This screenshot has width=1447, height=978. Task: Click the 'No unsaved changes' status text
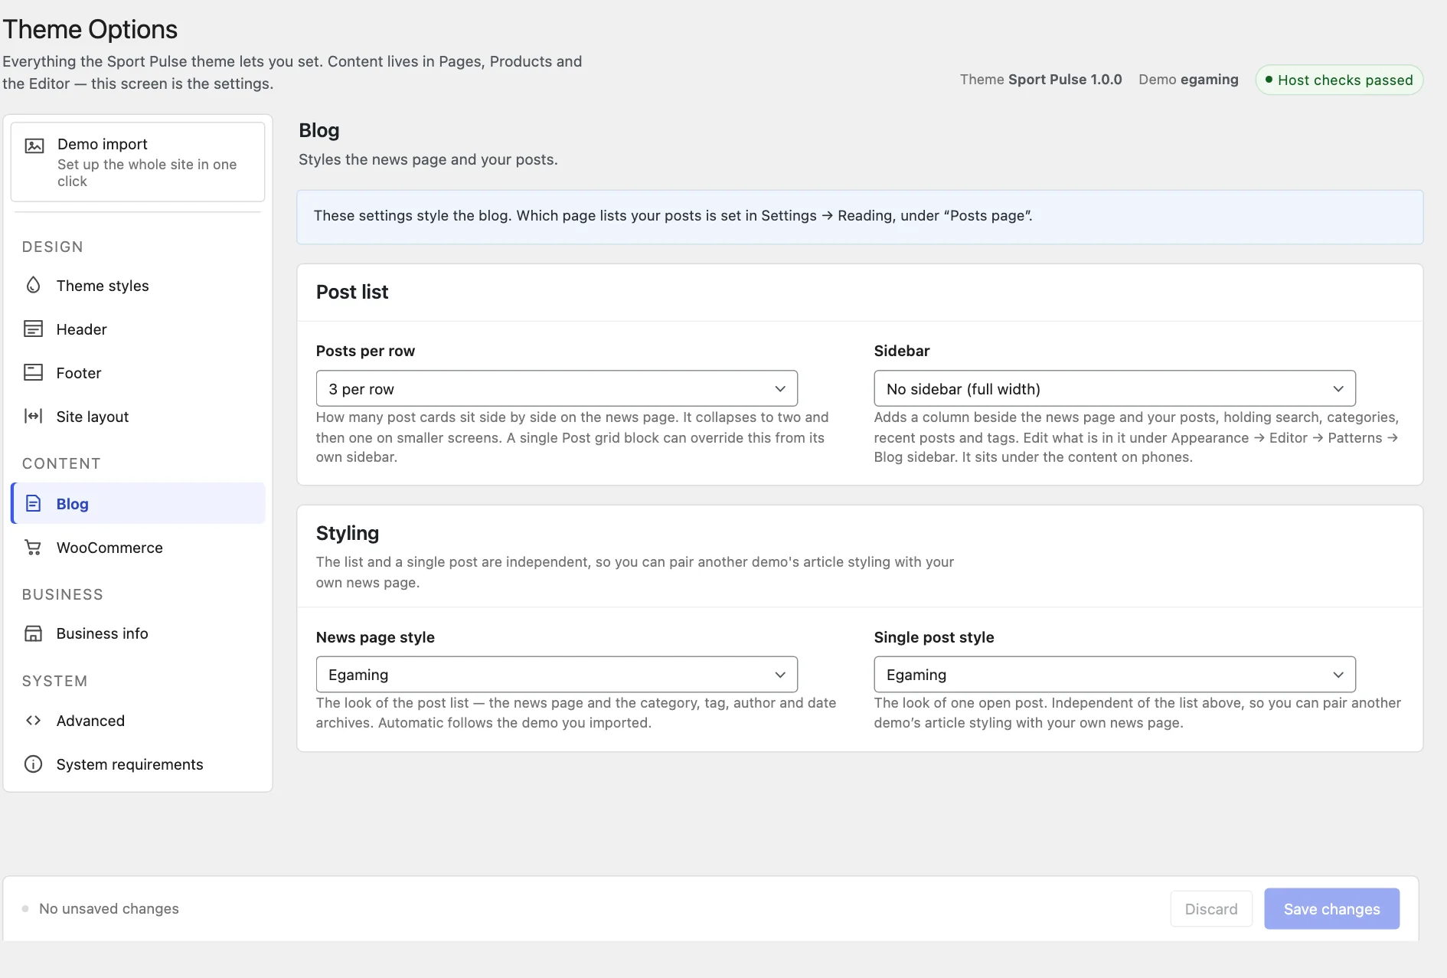click(109, 908)
